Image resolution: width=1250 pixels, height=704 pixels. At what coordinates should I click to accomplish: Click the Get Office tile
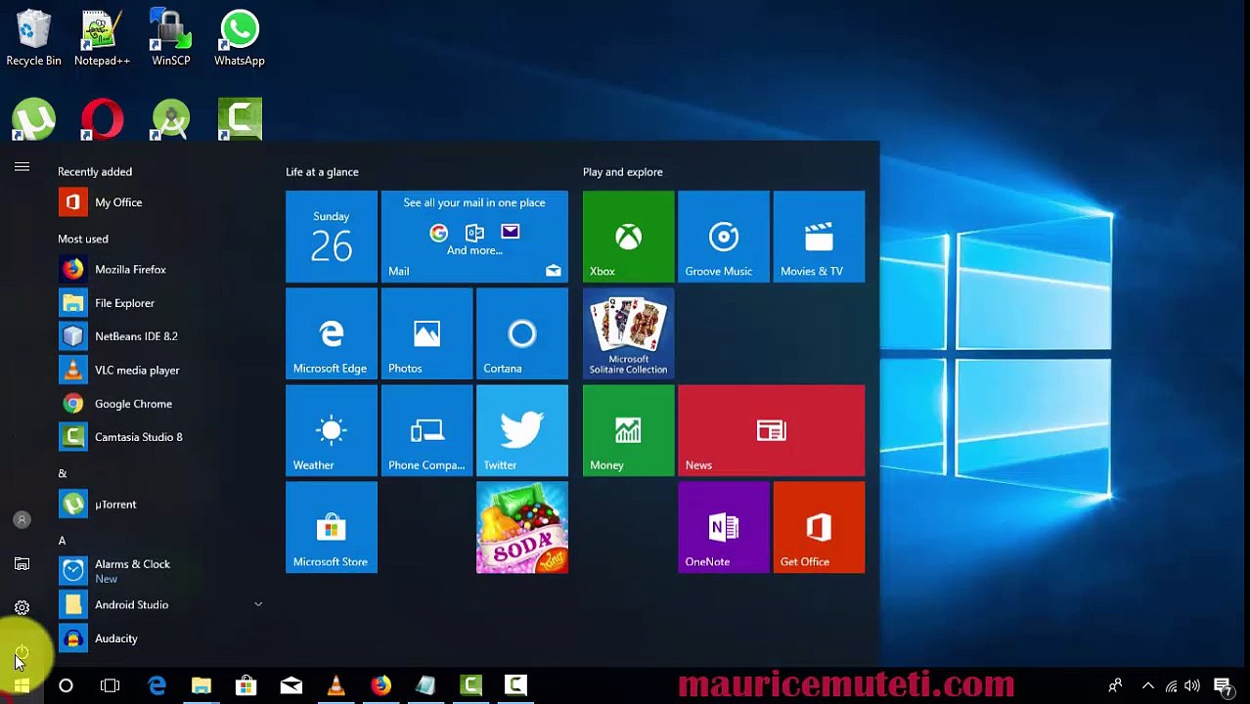point(819,527)
